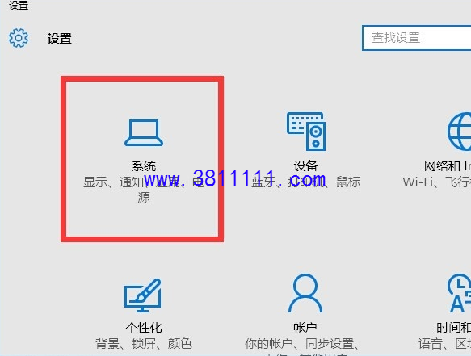Click the 语音、区域 description text
This screenshot has height=356, width=471.
tap(445, 343)
